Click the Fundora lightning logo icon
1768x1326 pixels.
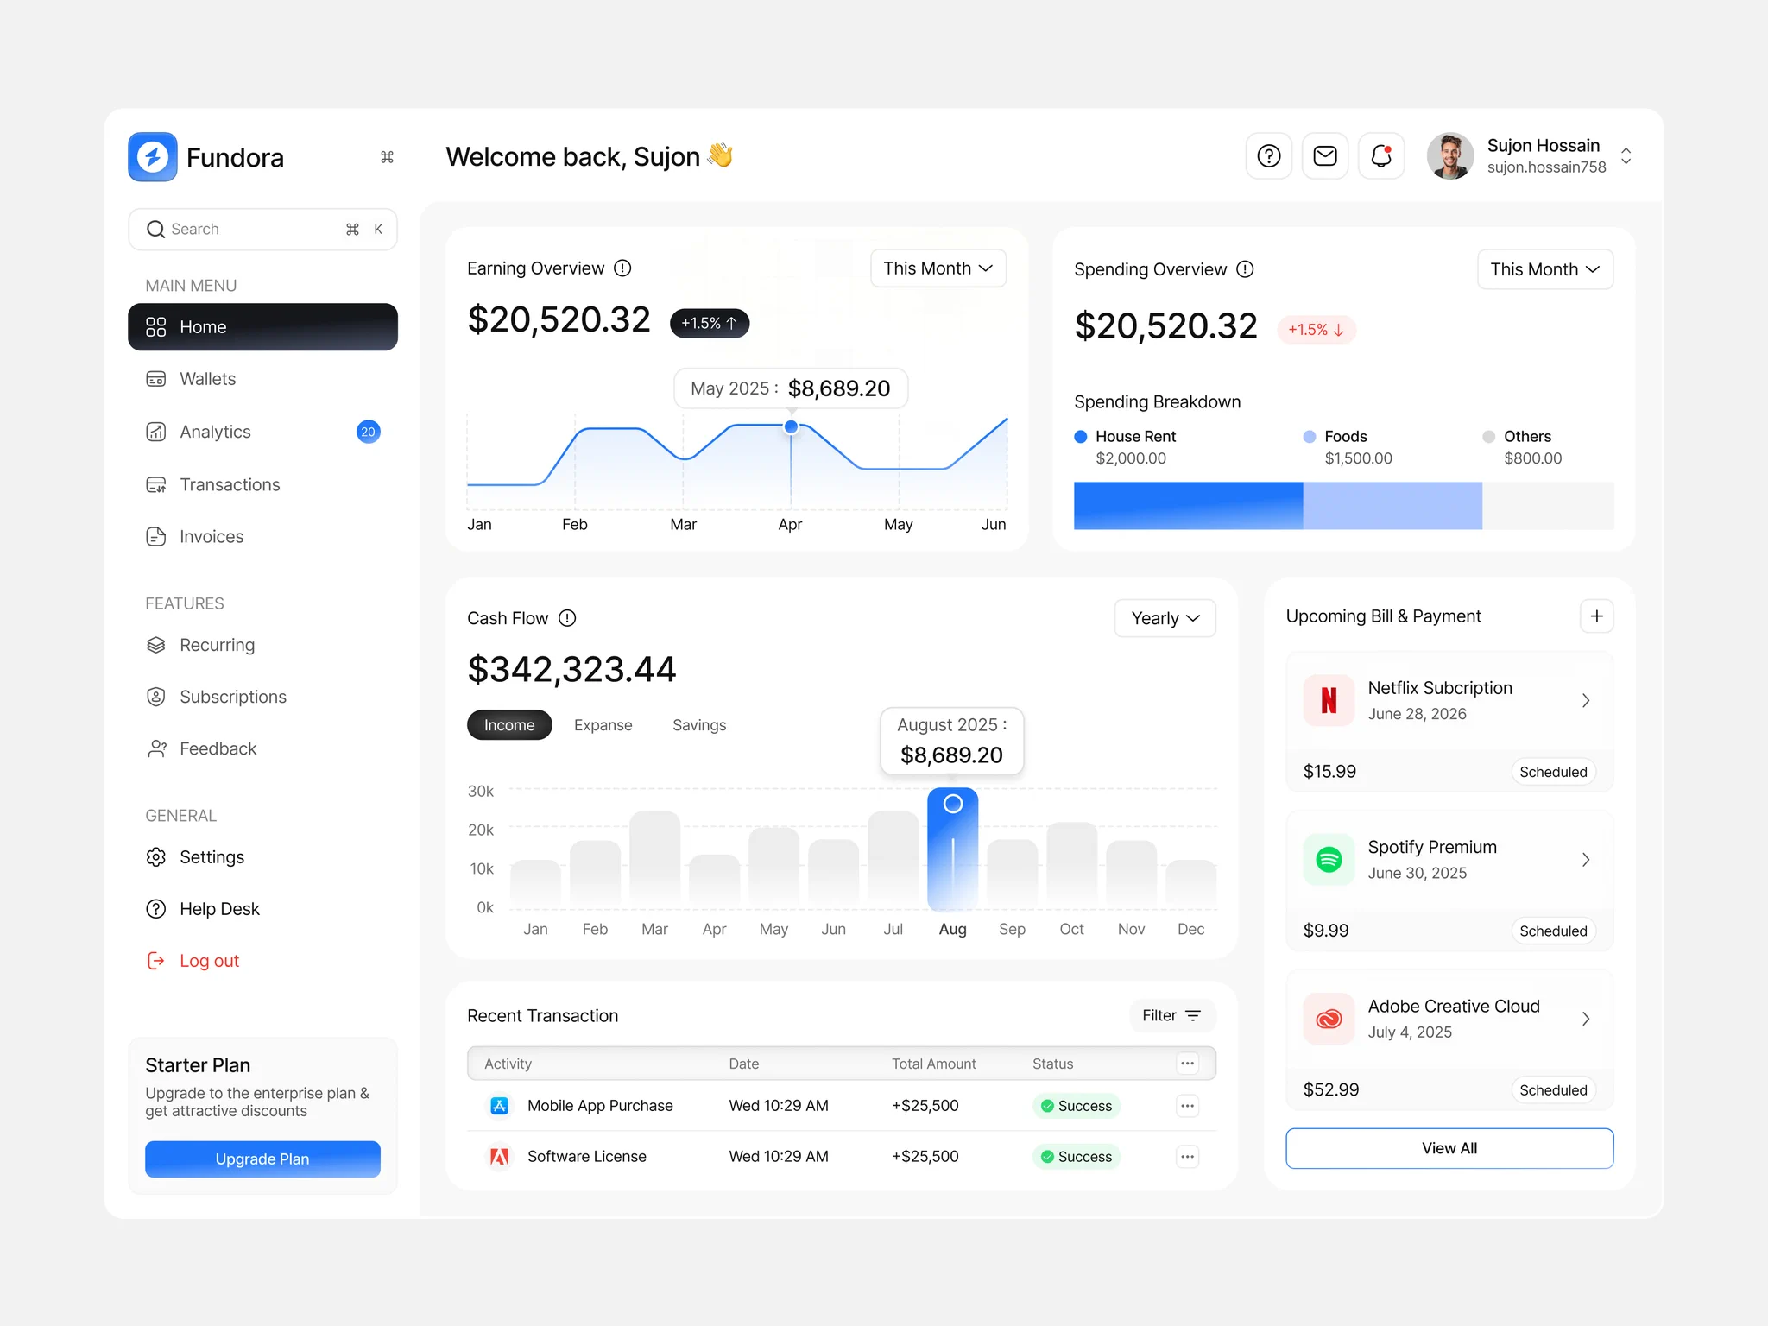point(153,157)
